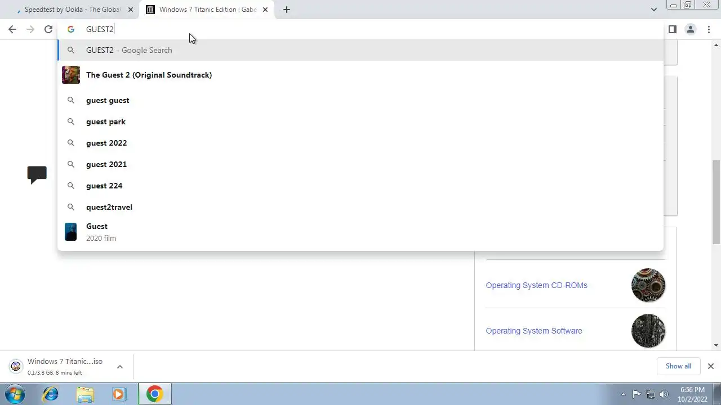This screenshot has height=405, width=721.
Task: Expand the download item options chevron
Action: [x=119, y=367]
